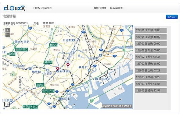Click the 1km map scale indicator
This screenshot has height=116, width=180.
(x=7, y=104)
